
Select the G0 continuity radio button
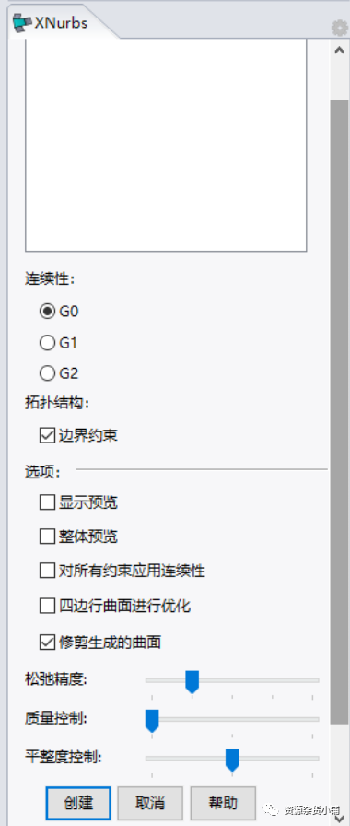point(47,312)
